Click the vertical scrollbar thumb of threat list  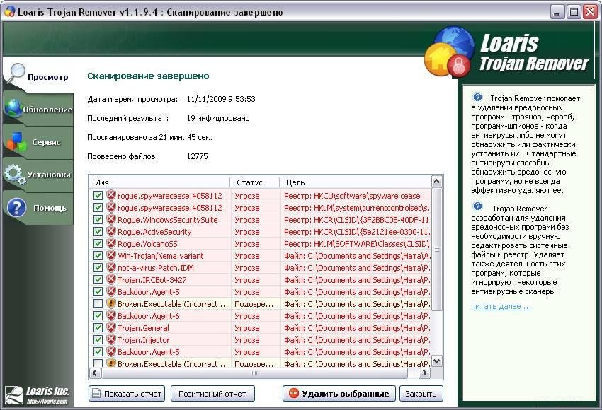pos(436,249)
